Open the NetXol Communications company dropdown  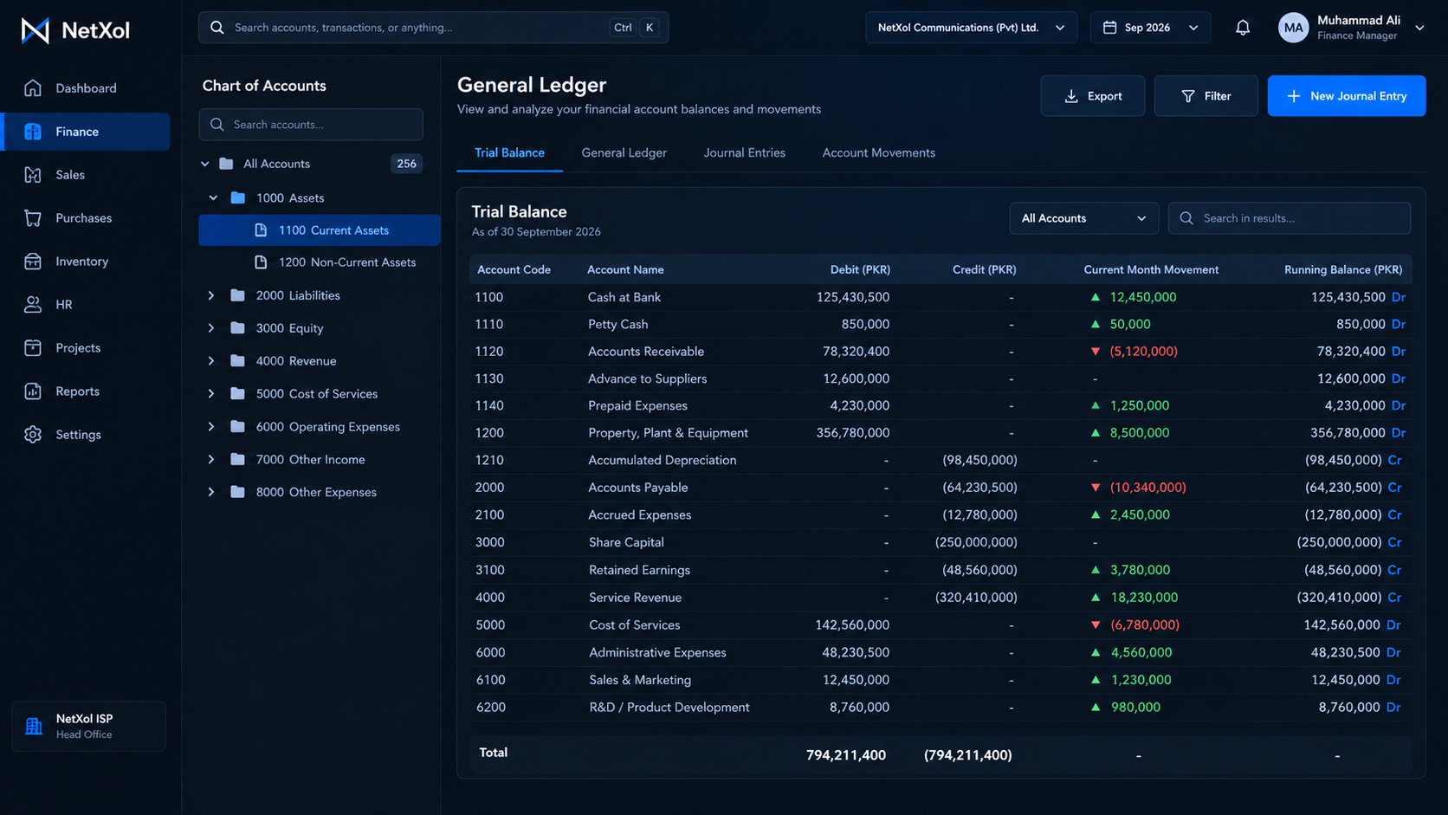point(971,28)
